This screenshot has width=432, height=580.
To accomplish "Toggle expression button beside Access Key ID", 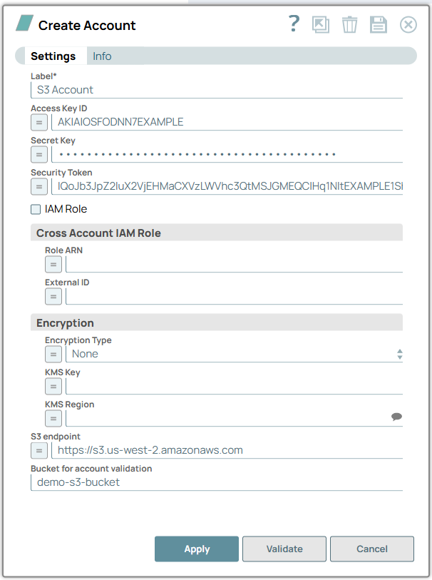I will point(39,122).
